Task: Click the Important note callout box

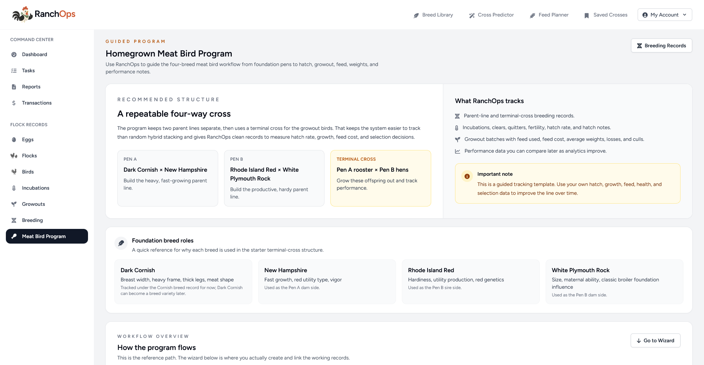Action: (568, 183)
